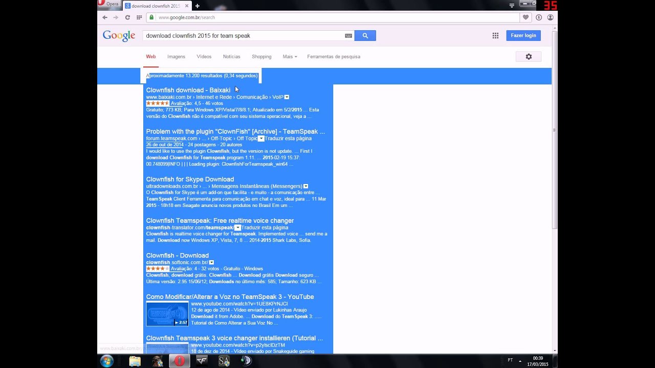Open the user account icon in Opera's toolbar

(x=550, y=17)
